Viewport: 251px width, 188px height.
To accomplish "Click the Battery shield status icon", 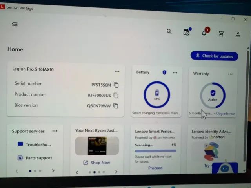I will click(164, 72).
